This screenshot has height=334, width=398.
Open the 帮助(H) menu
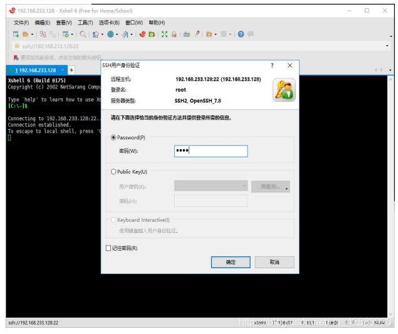point(157,23)
